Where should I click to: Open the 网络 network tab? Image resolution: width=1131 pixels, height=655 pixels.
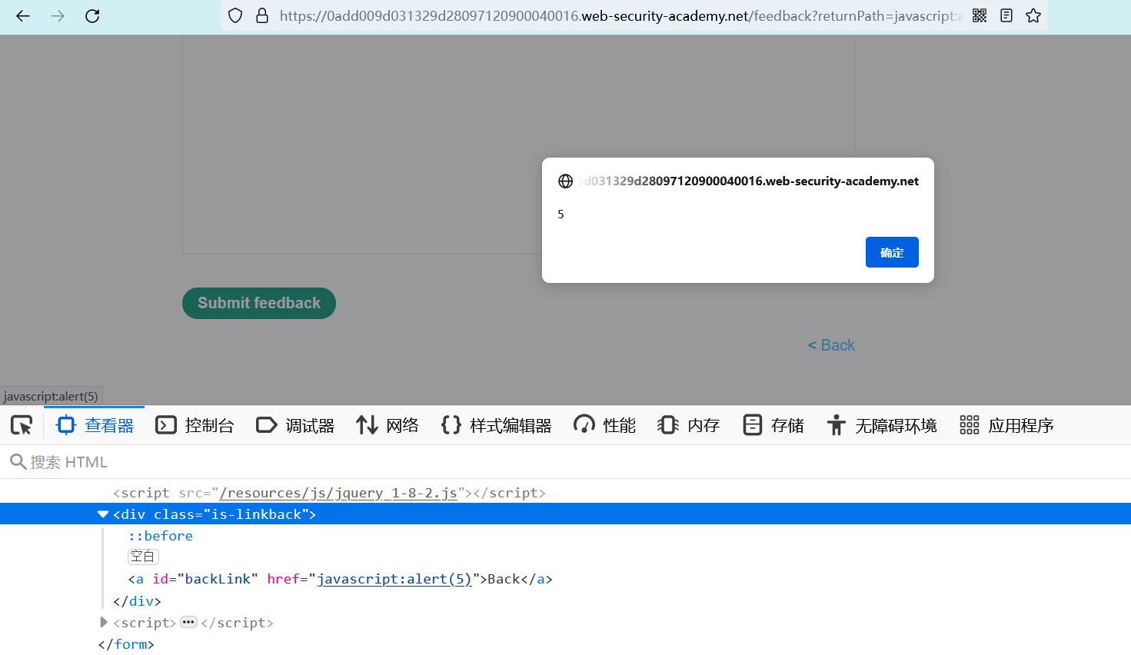pos(388,425)
